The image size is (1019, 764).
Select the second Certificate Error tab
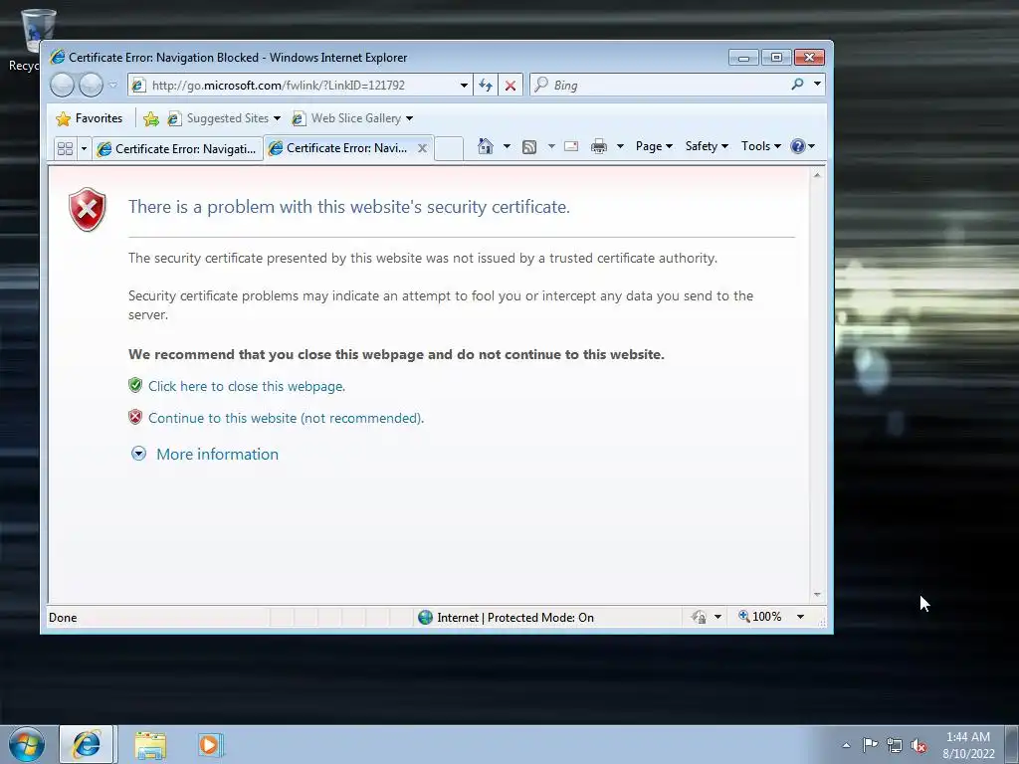tap(339, 148)
